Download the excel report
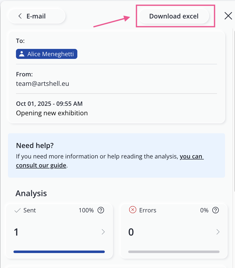Screen dimensions: 235x268 pos(174,16)
